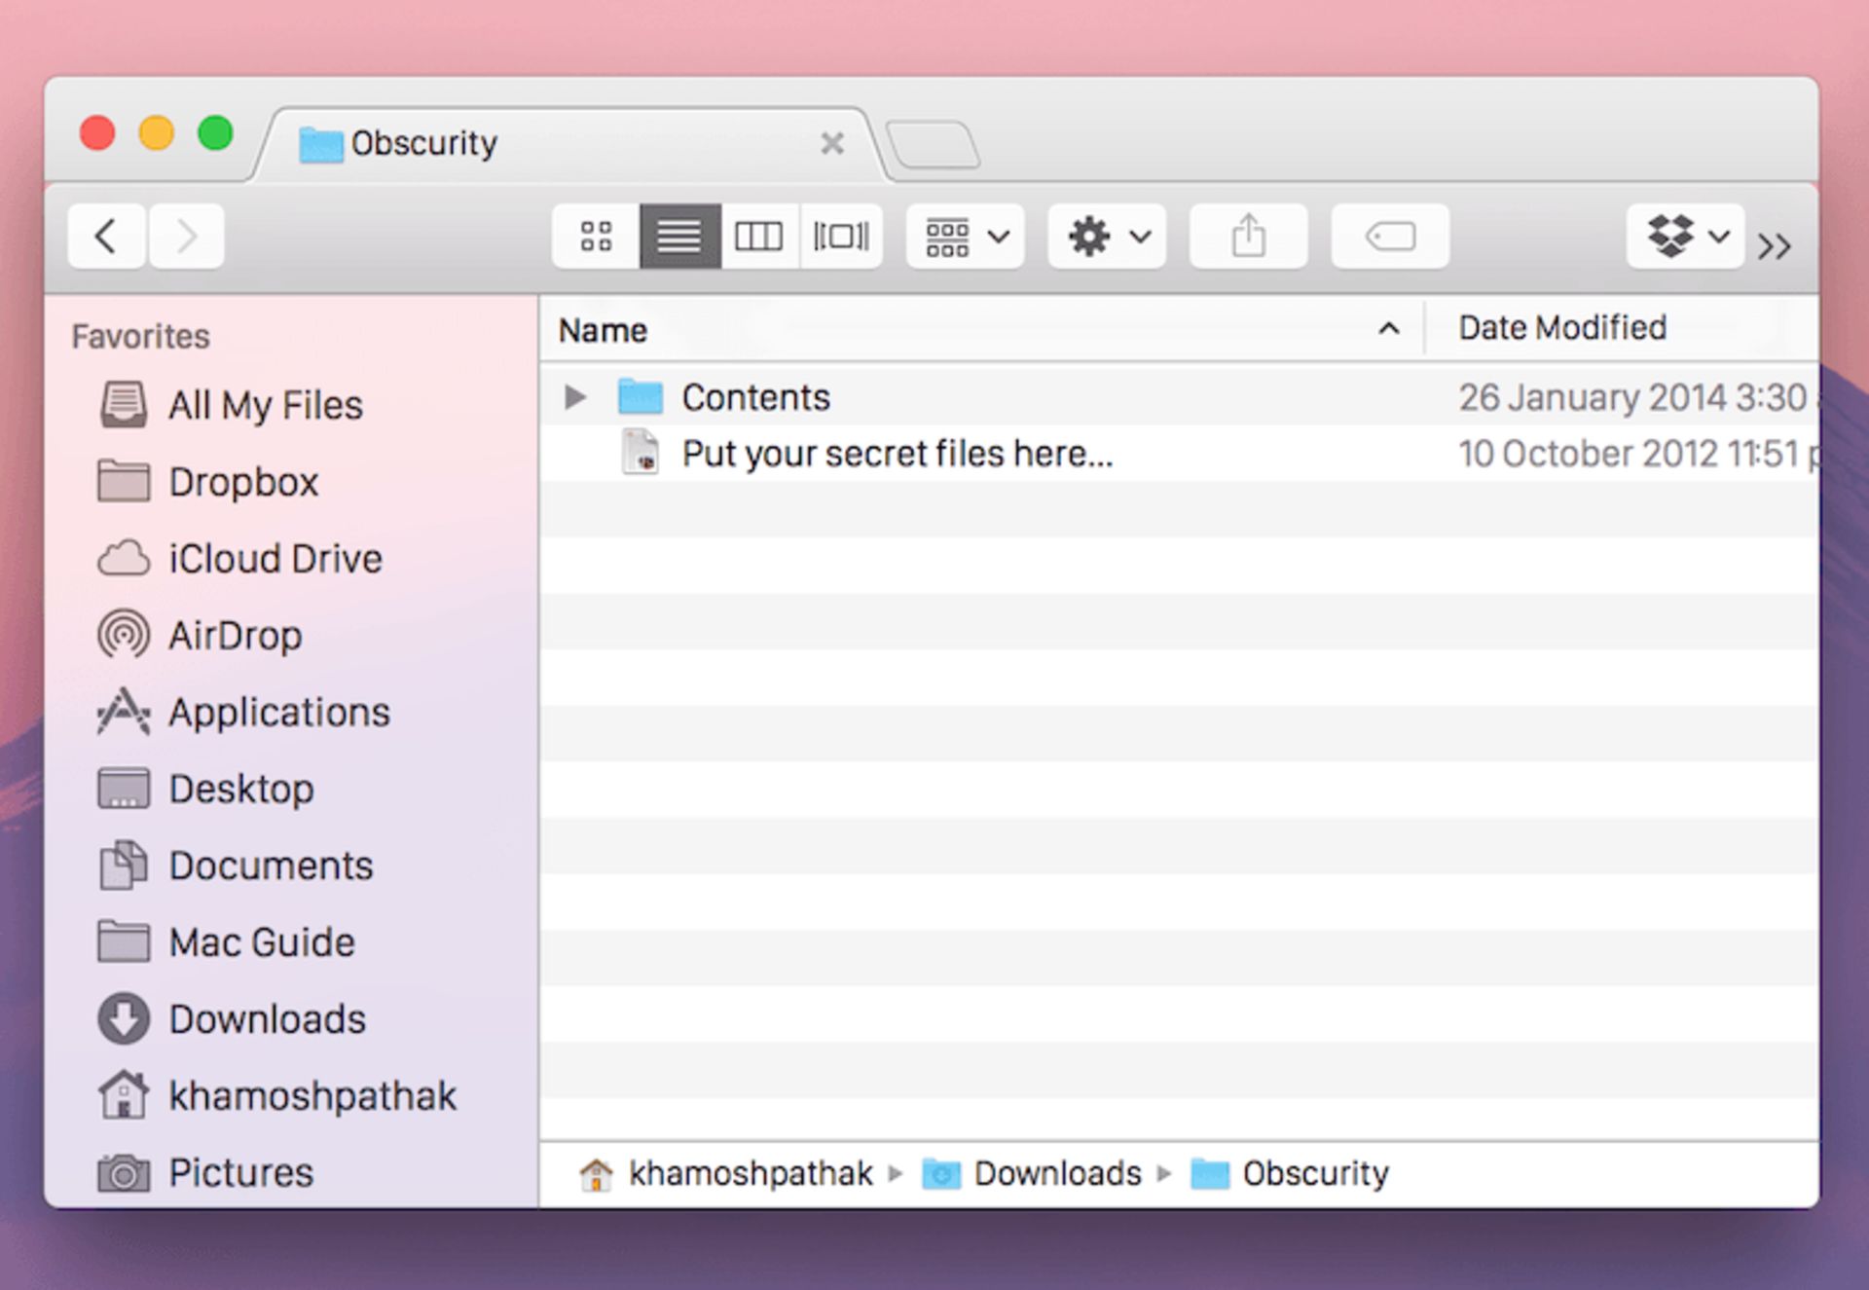Open Downloads in the sidebar
The width and height of the screenshot is (1869, 1290).
coord(268,1019)
